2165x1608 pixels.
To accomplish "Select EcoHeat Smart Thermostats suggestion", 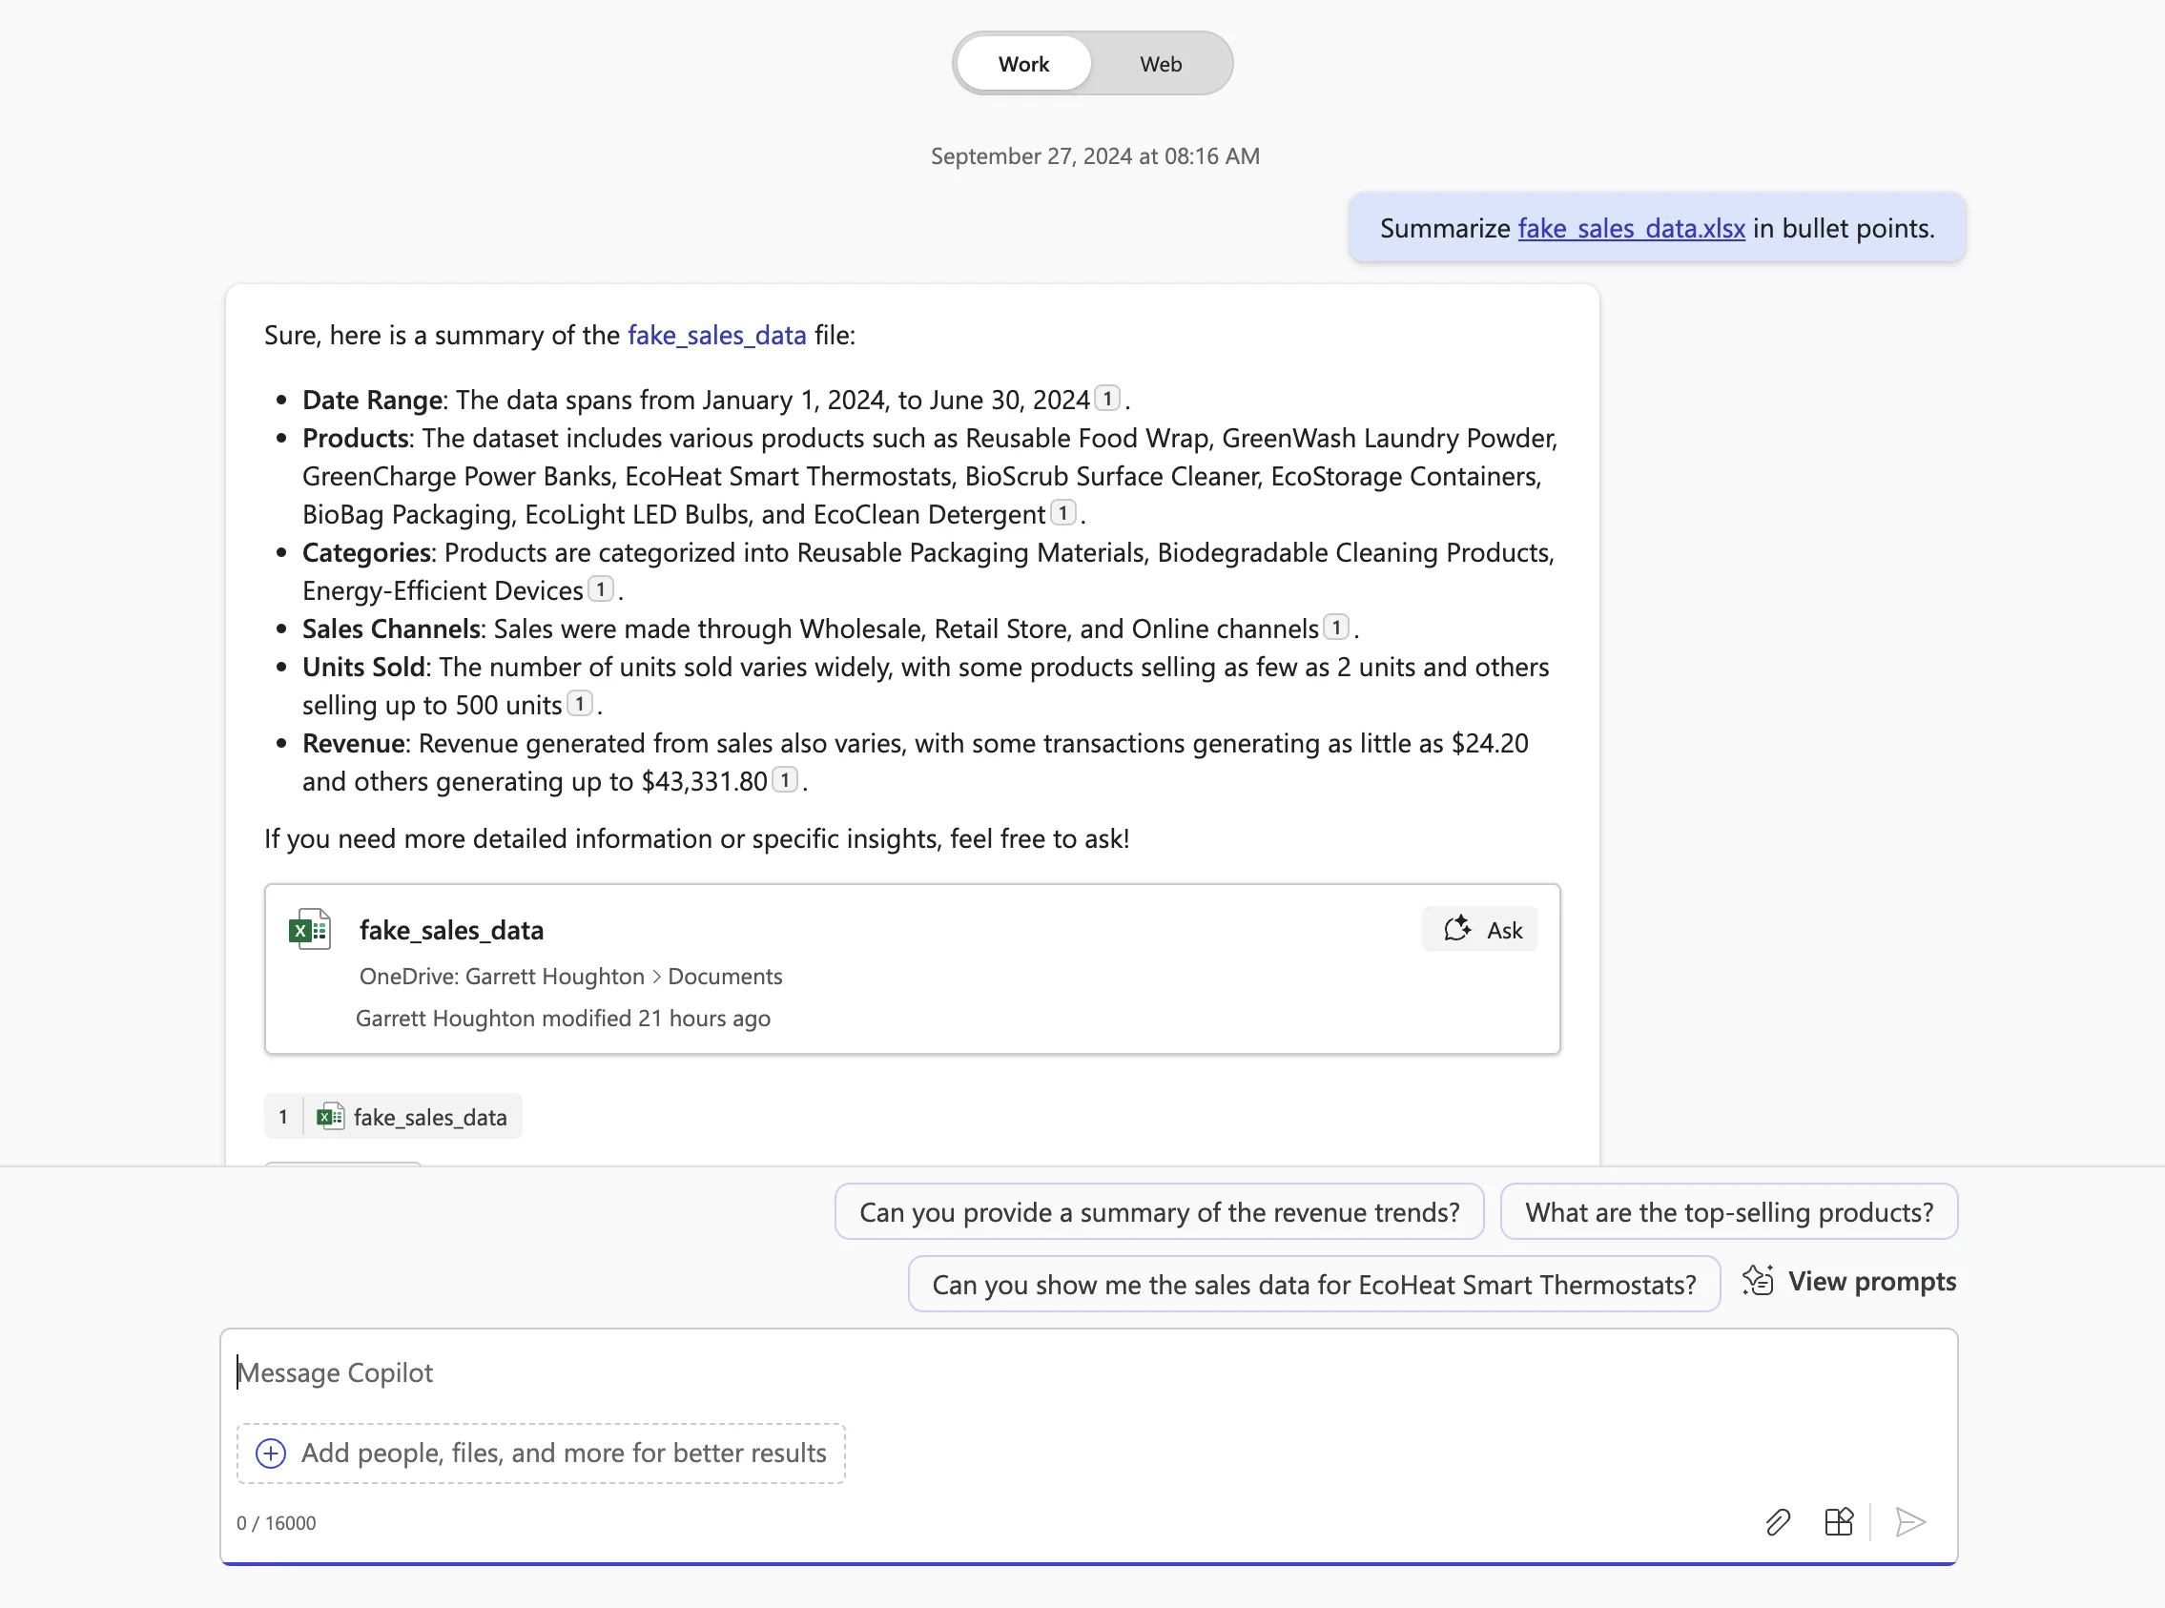I will [1313, 1285].
